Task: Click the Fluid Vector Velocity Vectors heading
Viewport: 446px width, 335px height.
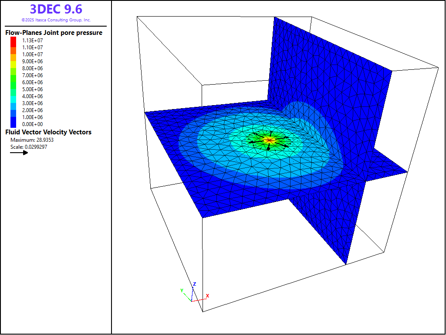Action: click(48, 132)
